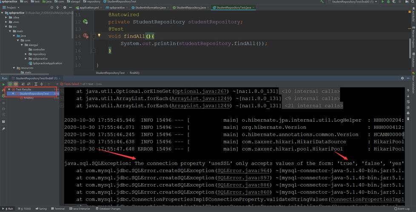The height and width of the screenshot is (212, 416).
Task: Click the failed test run gutter icon on line 14
Action: [x=85, y=36]
